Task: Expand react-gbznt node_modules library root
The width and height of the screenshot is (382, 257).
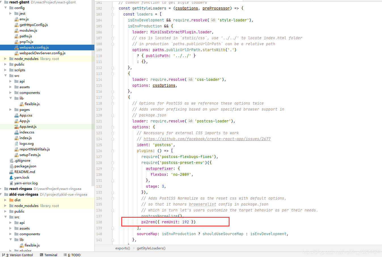Action: [5, 59]
